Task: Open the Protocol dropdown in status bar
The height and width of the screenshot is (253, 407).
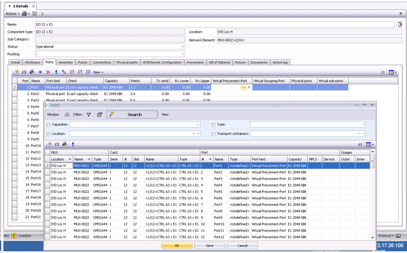Action: click(x=386, y=236)
